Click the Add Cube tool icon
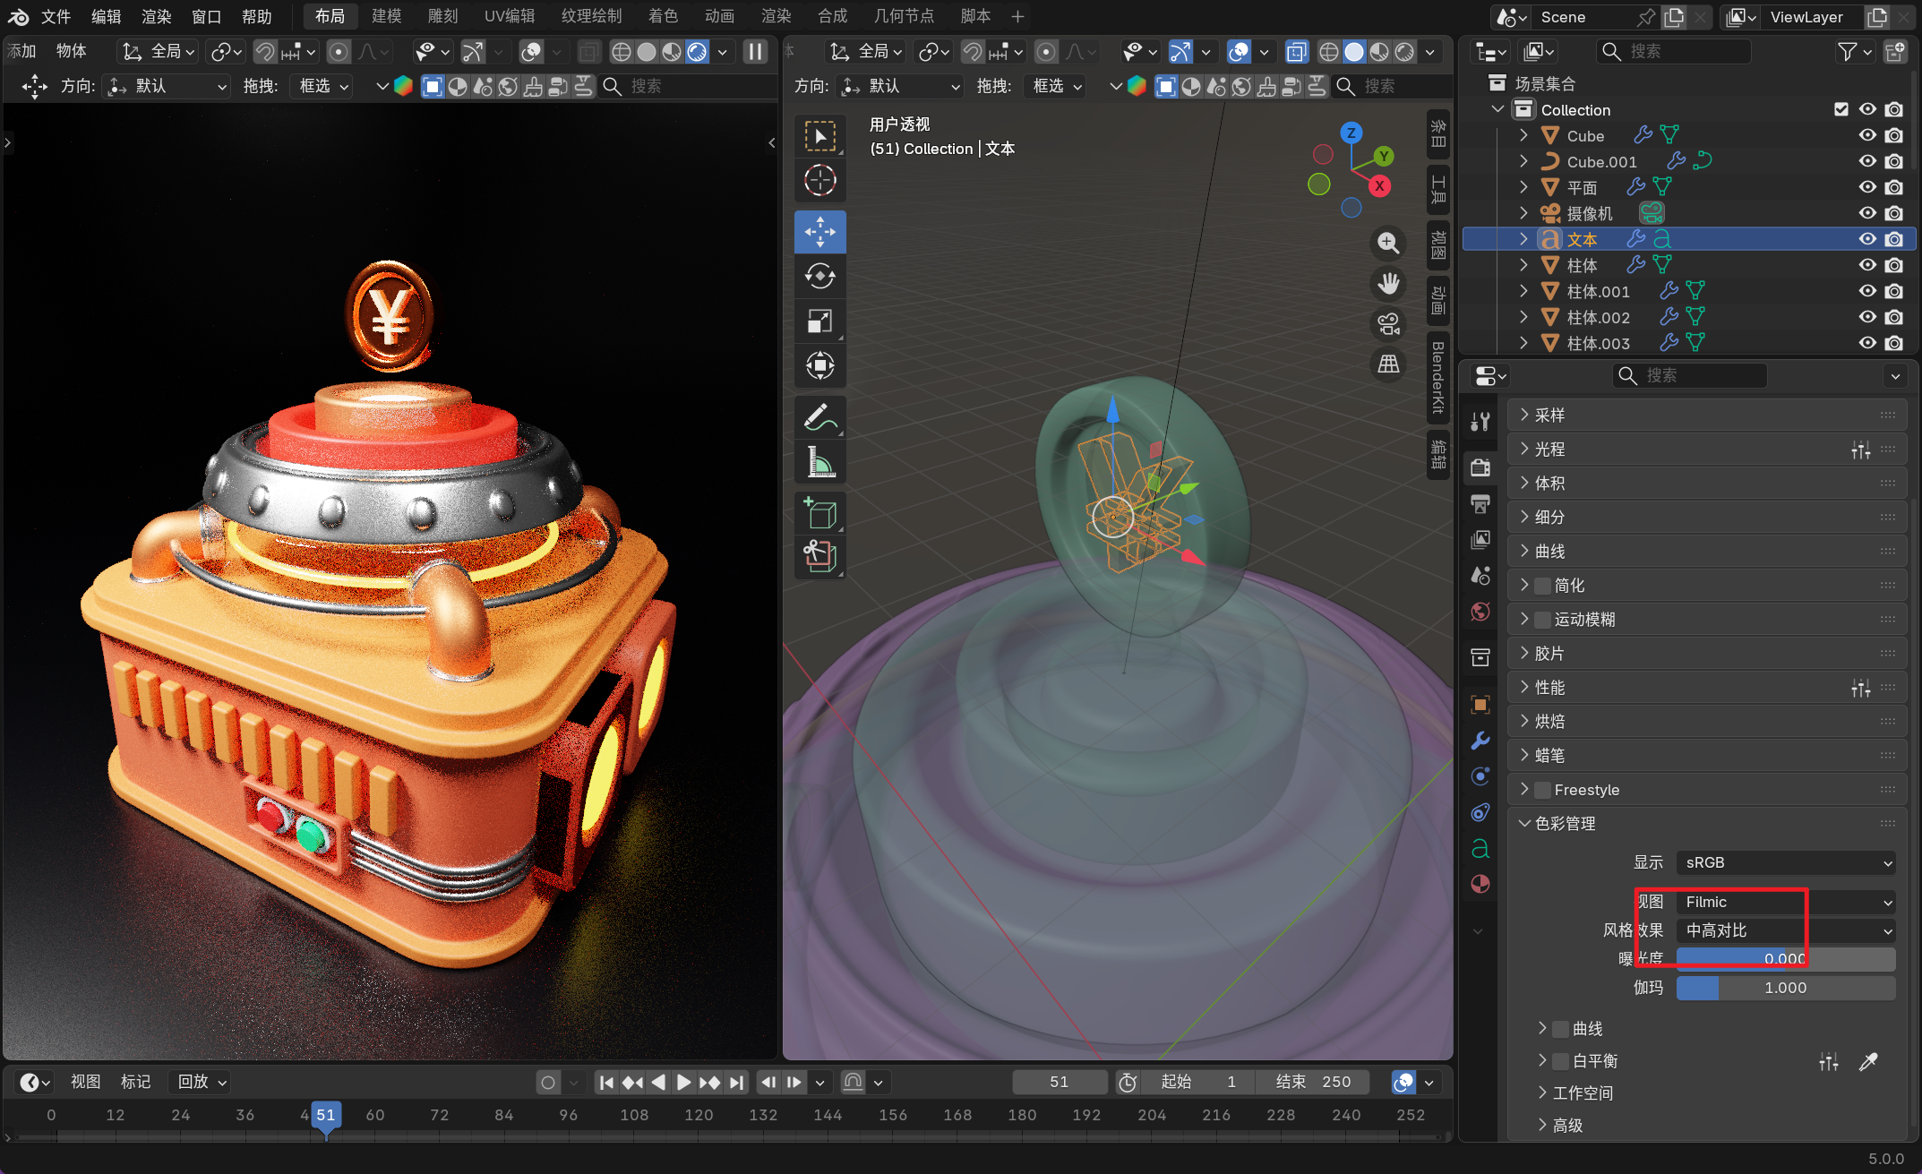The image size is (1922, 1174). tap(819, 513)
